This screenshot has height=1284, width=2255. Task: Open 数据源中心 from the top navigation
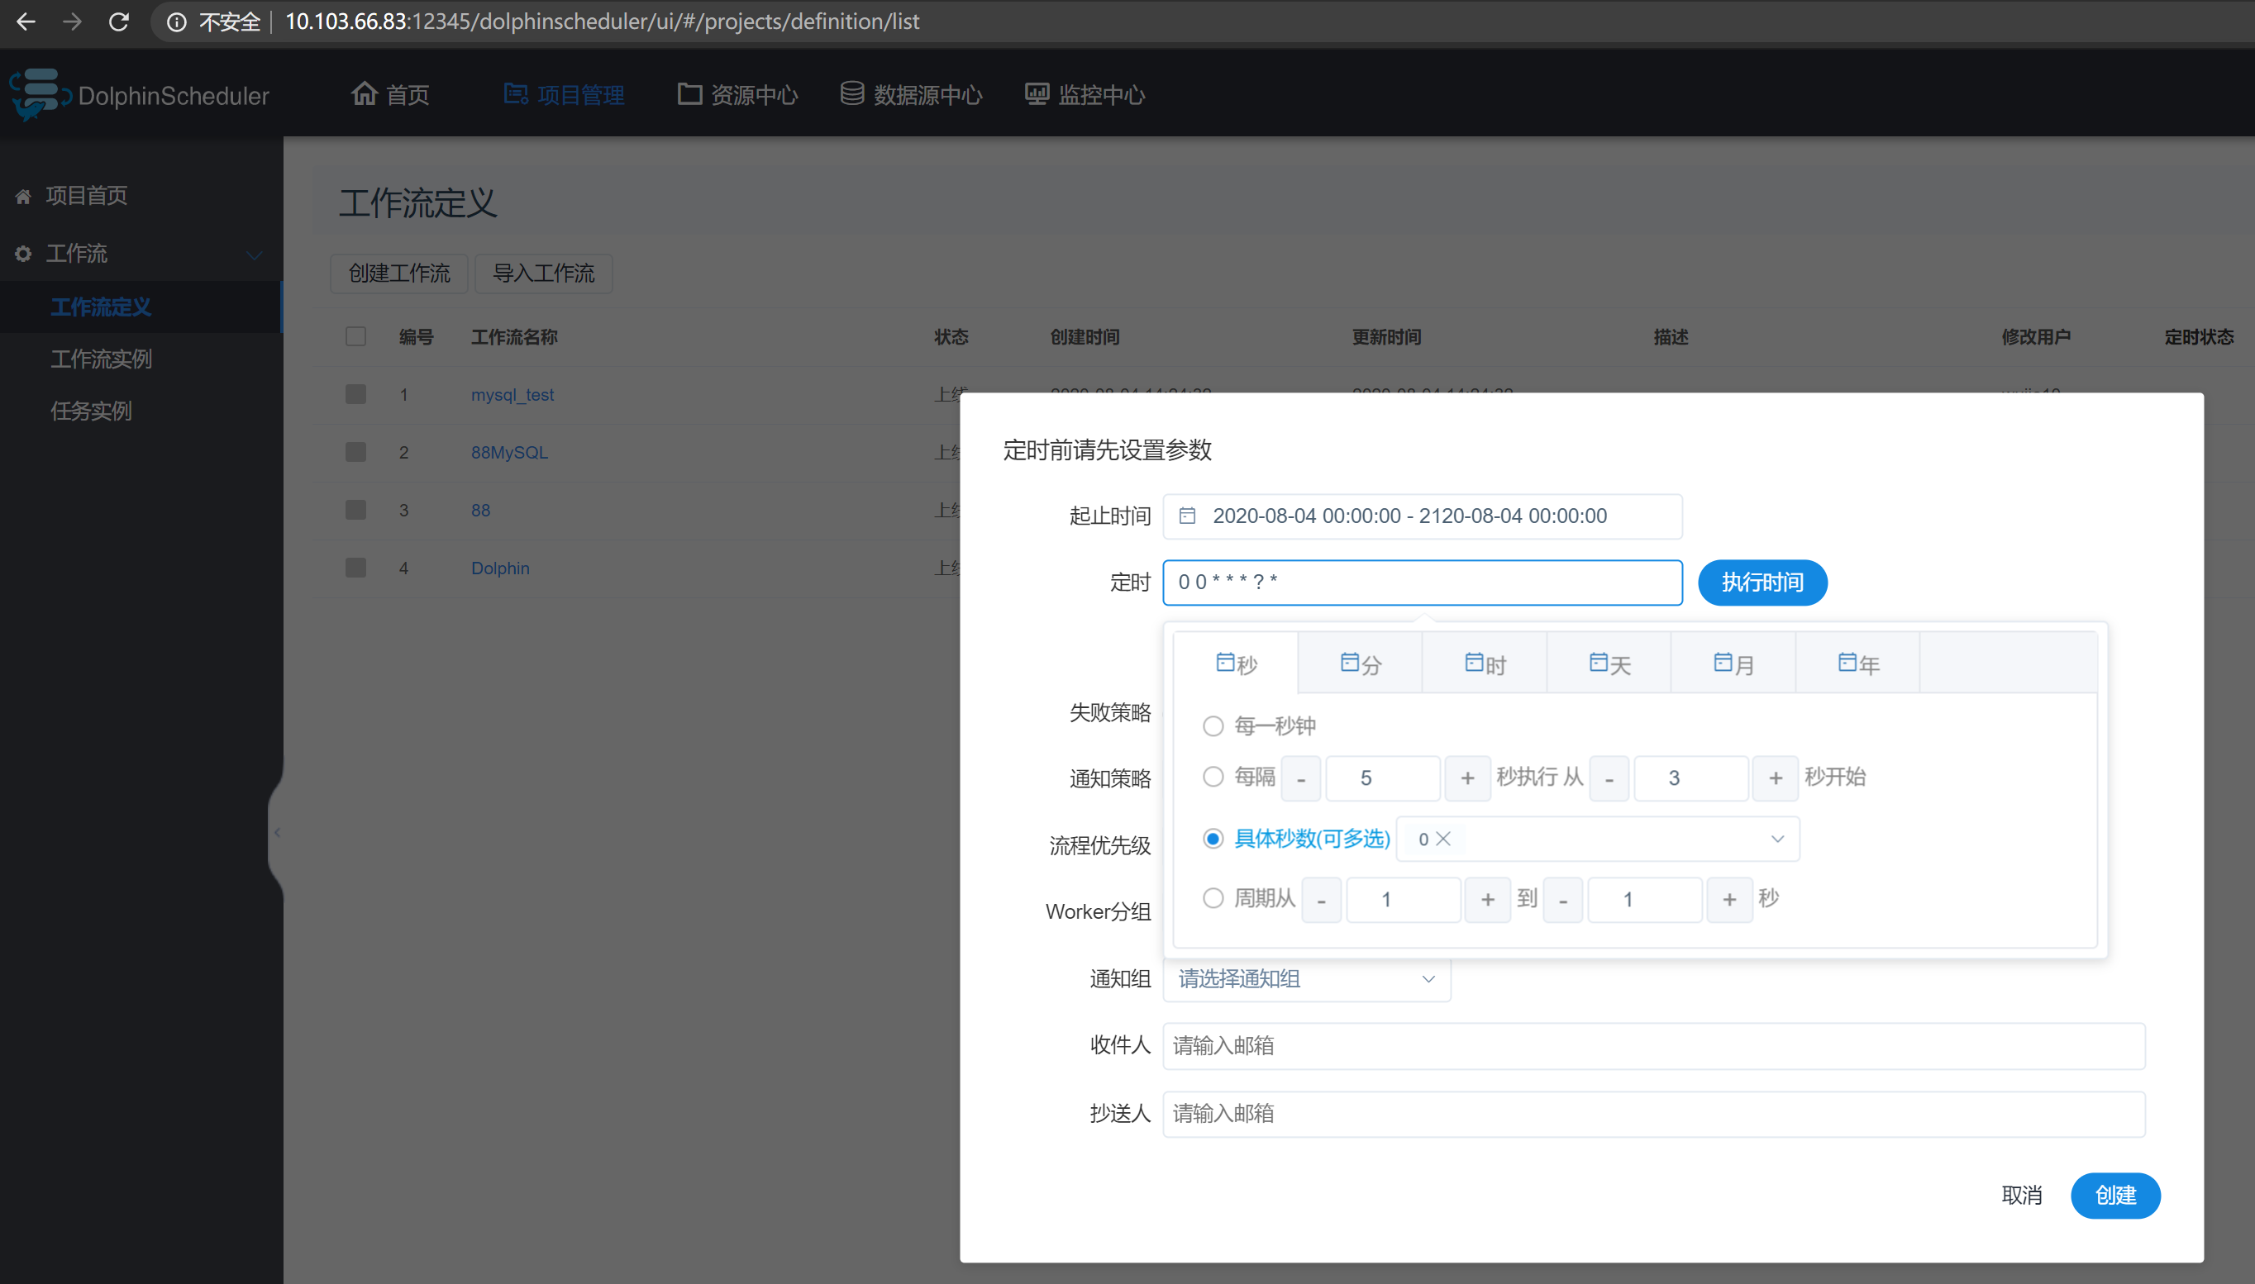(927, 94)
